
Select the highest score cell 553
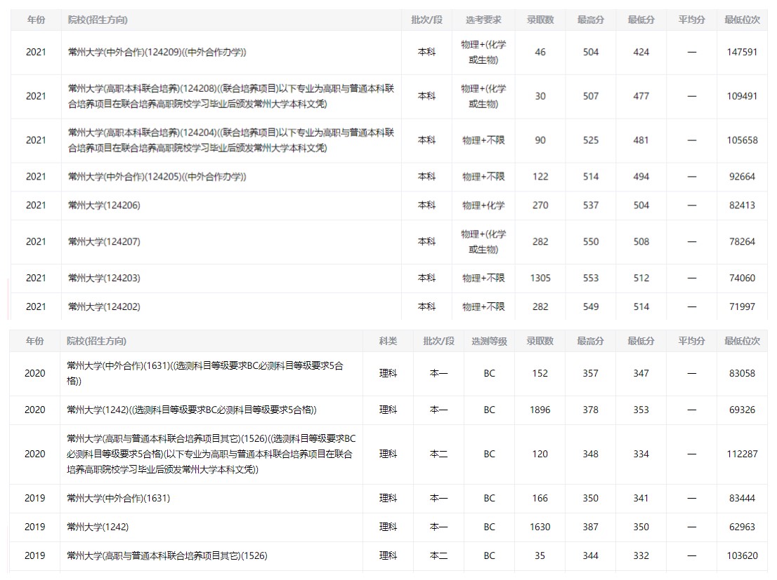(590, 278)
